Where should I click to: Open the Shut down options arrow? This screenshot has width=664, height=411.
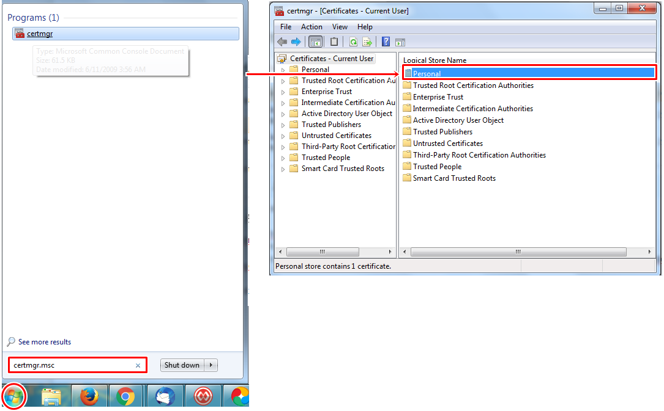(x=211, y=365)
